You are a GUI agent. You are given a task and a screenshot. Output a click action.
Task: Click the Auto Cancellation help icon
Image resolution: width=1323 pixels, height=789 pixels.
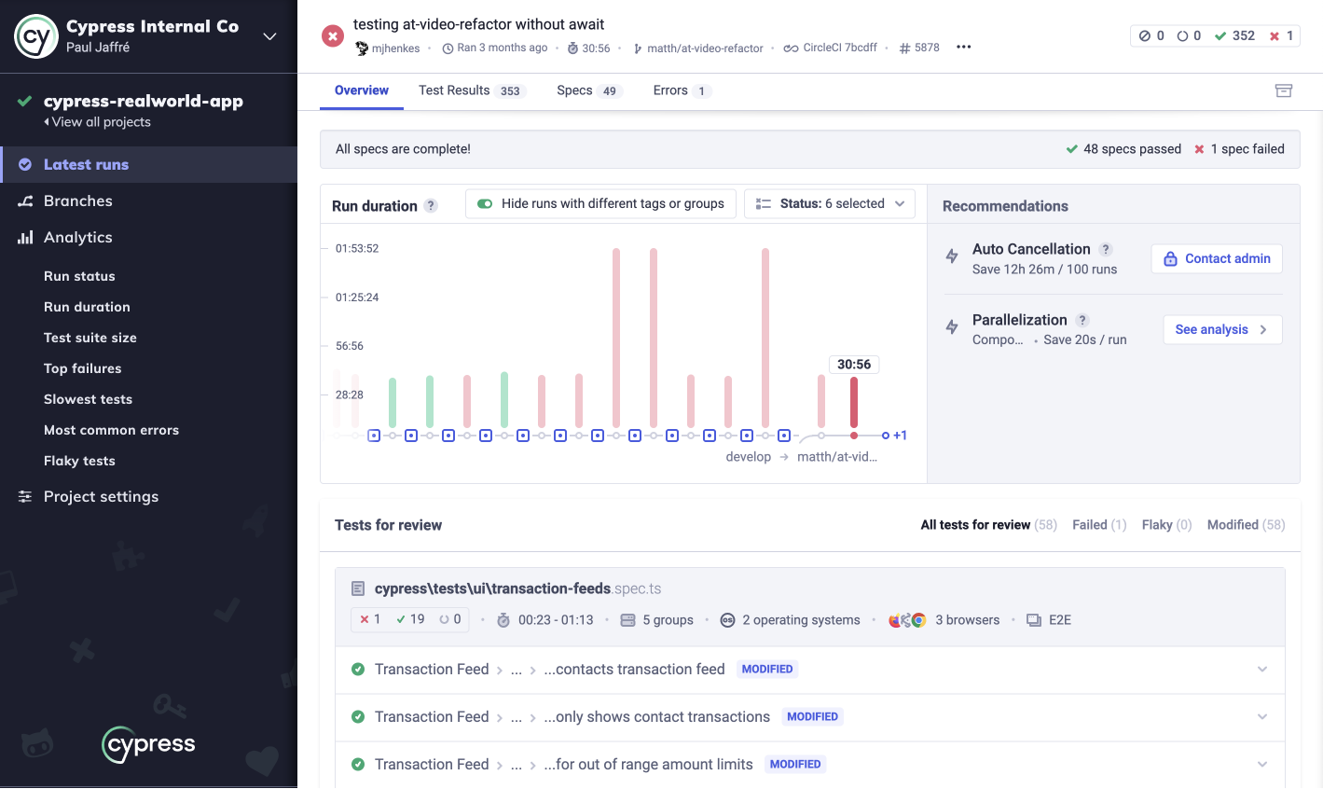[1105, 249]
